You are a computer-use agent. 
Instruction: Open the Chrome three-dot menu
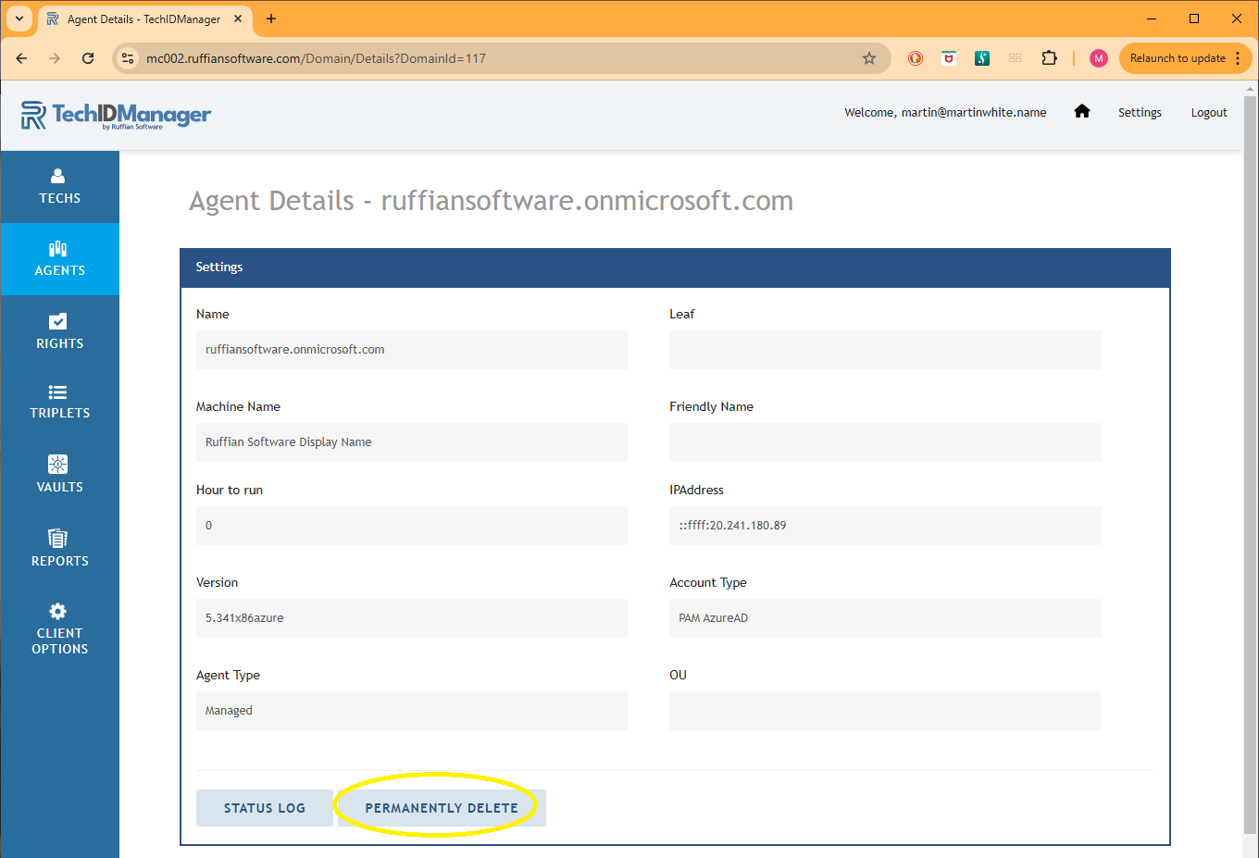pos(1238,58)
